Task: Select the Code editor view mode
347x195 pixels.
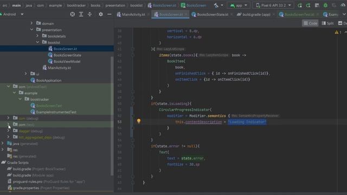Action: (310, 23)
